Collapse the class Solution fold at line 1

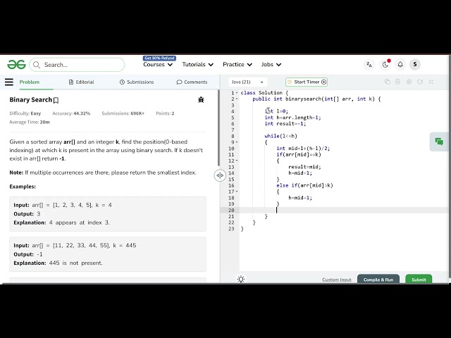pyautogui.click(x=237, y=93)
